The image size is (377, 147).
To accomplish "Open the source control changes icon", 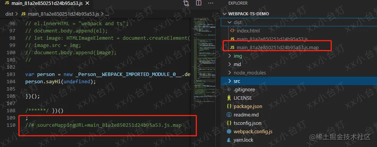I will pyautogui.click(x=186, y=3).
